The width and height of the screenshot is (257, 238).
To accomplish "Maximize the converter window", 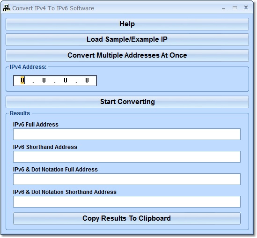I will 235,7.
